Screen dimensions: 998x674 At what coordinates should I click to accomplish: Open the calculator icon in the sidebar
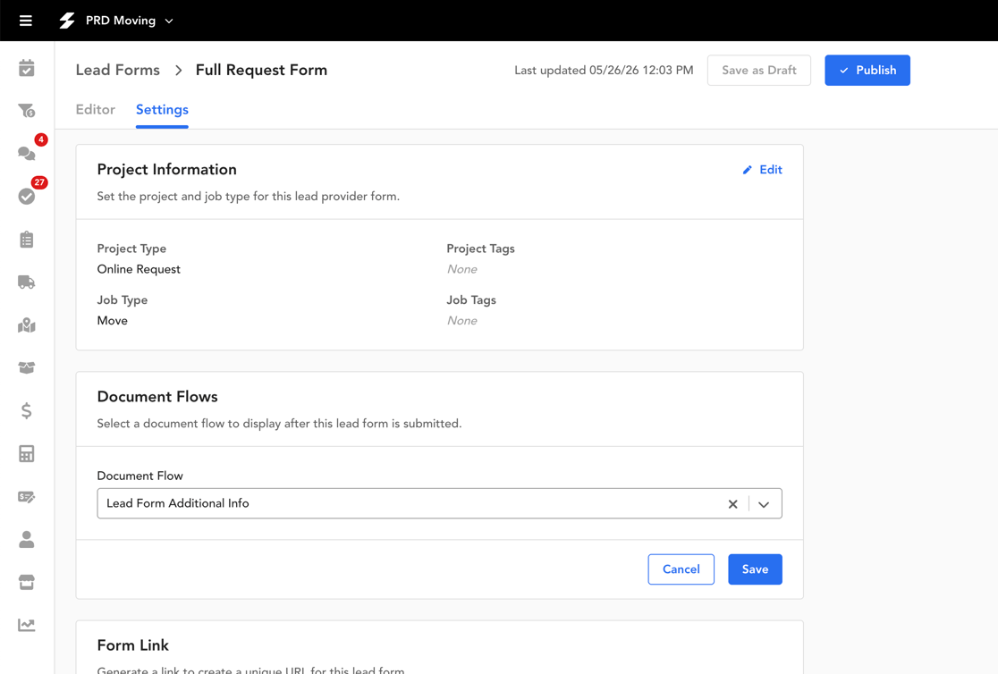tap(26, 454)
